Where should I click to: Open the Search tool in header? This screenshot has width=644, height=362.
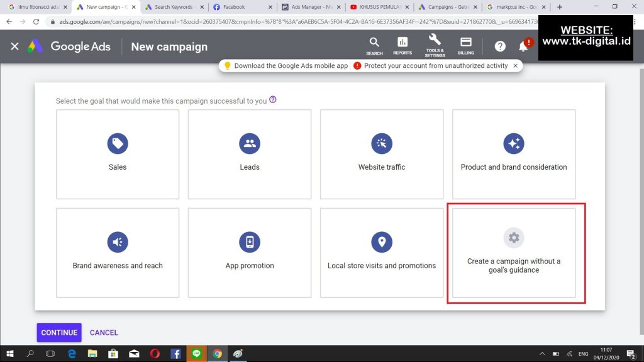[374, 46]
